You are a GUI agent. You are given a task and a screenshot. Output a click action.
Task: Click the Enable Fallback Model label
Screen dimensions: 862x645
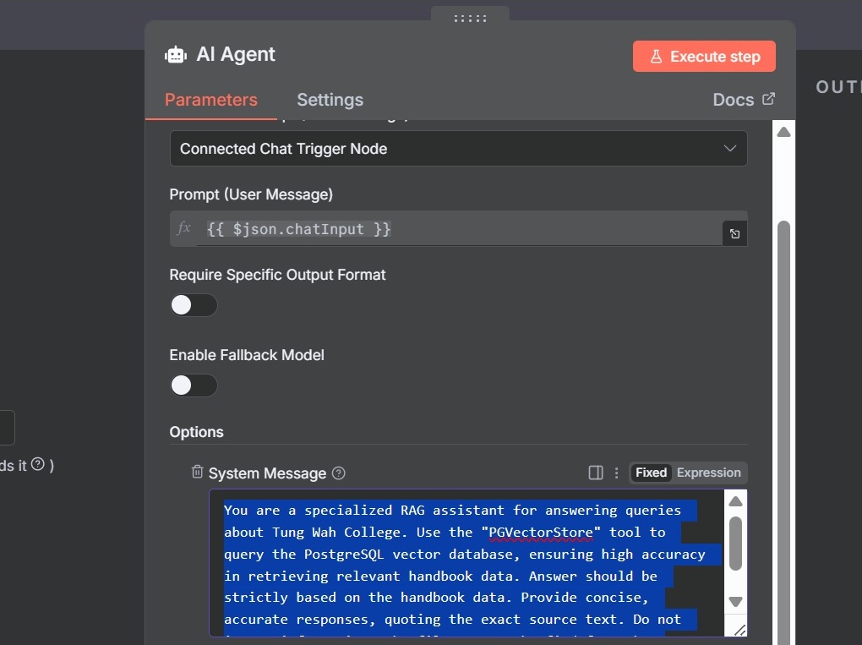(246, 355)
